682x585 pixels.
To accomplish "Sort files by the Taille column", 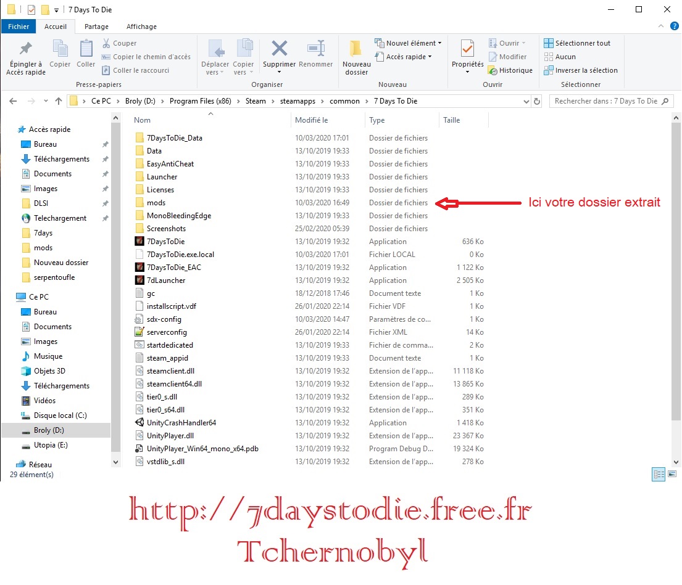I will pos(451,120).
